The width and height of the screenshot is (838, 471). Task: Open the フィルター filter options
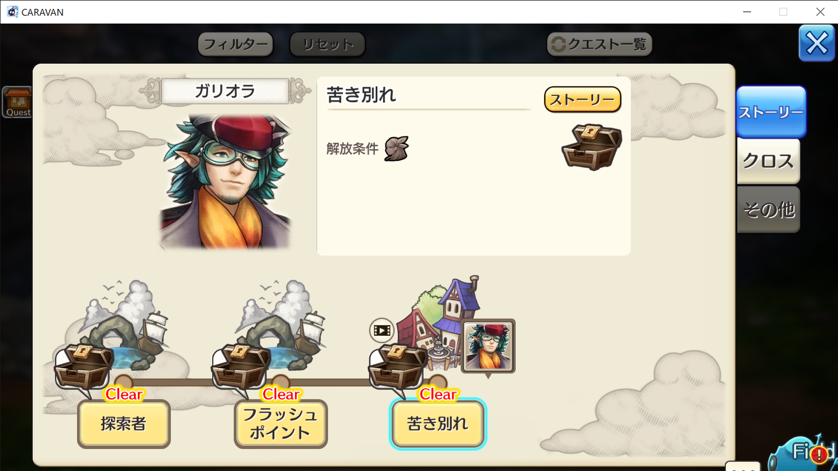pyautogui.click(x=235, y=44)
